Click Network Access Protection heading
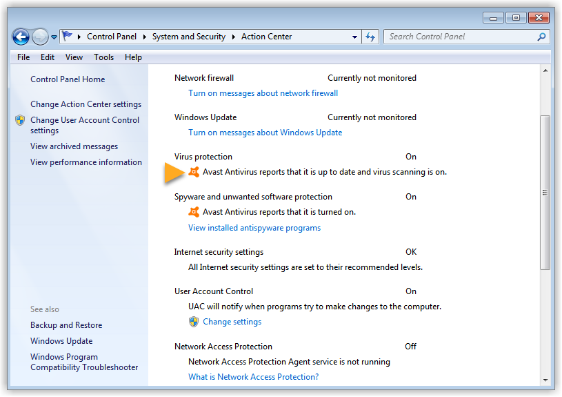The image size is (562, 397). (223, 347)
